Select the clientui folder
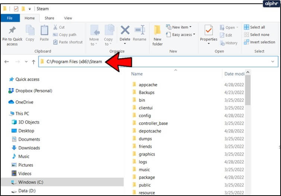Viewport: 281px width, 196px height. click(x=142, y=108)
